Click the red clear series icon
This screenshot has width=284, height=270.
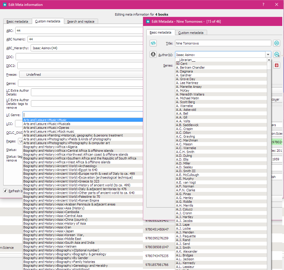276,65
